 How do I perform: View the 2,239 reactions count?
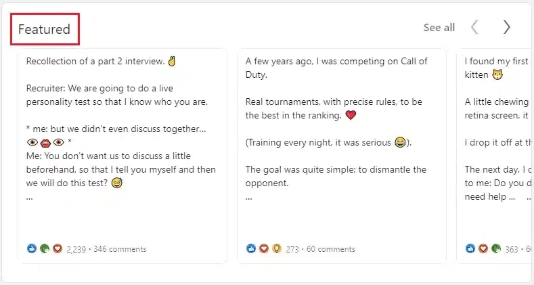[x=76, y=250]
